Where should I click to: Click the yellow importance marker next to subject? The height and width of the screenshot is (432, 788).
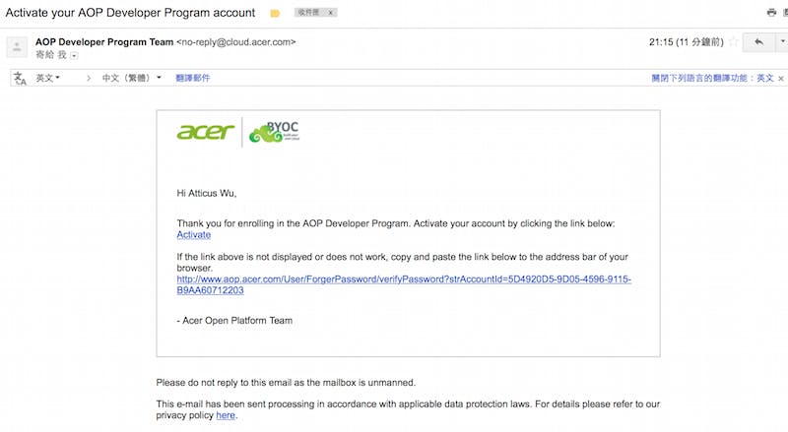[275, 14]
